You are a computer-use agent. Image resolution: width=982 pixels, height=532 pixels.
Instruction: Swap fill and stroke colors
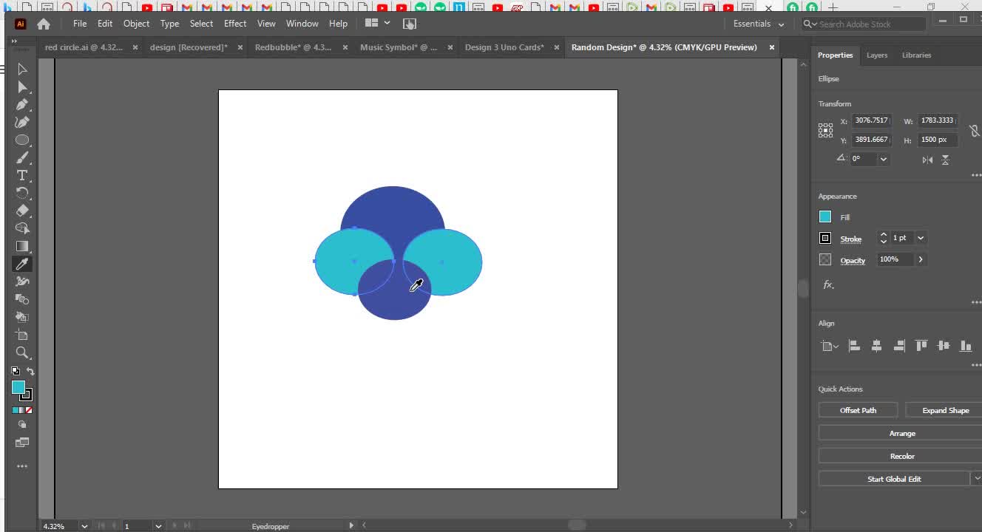pyautogui.click(x=30, y=371)
